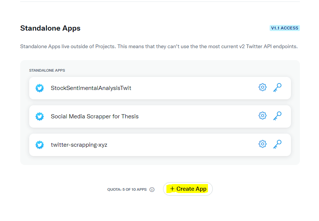Click the Twitter bird icon beside twitter-scrapping-xyz
This screenshot has height=221, width=319.
[40, 145]
